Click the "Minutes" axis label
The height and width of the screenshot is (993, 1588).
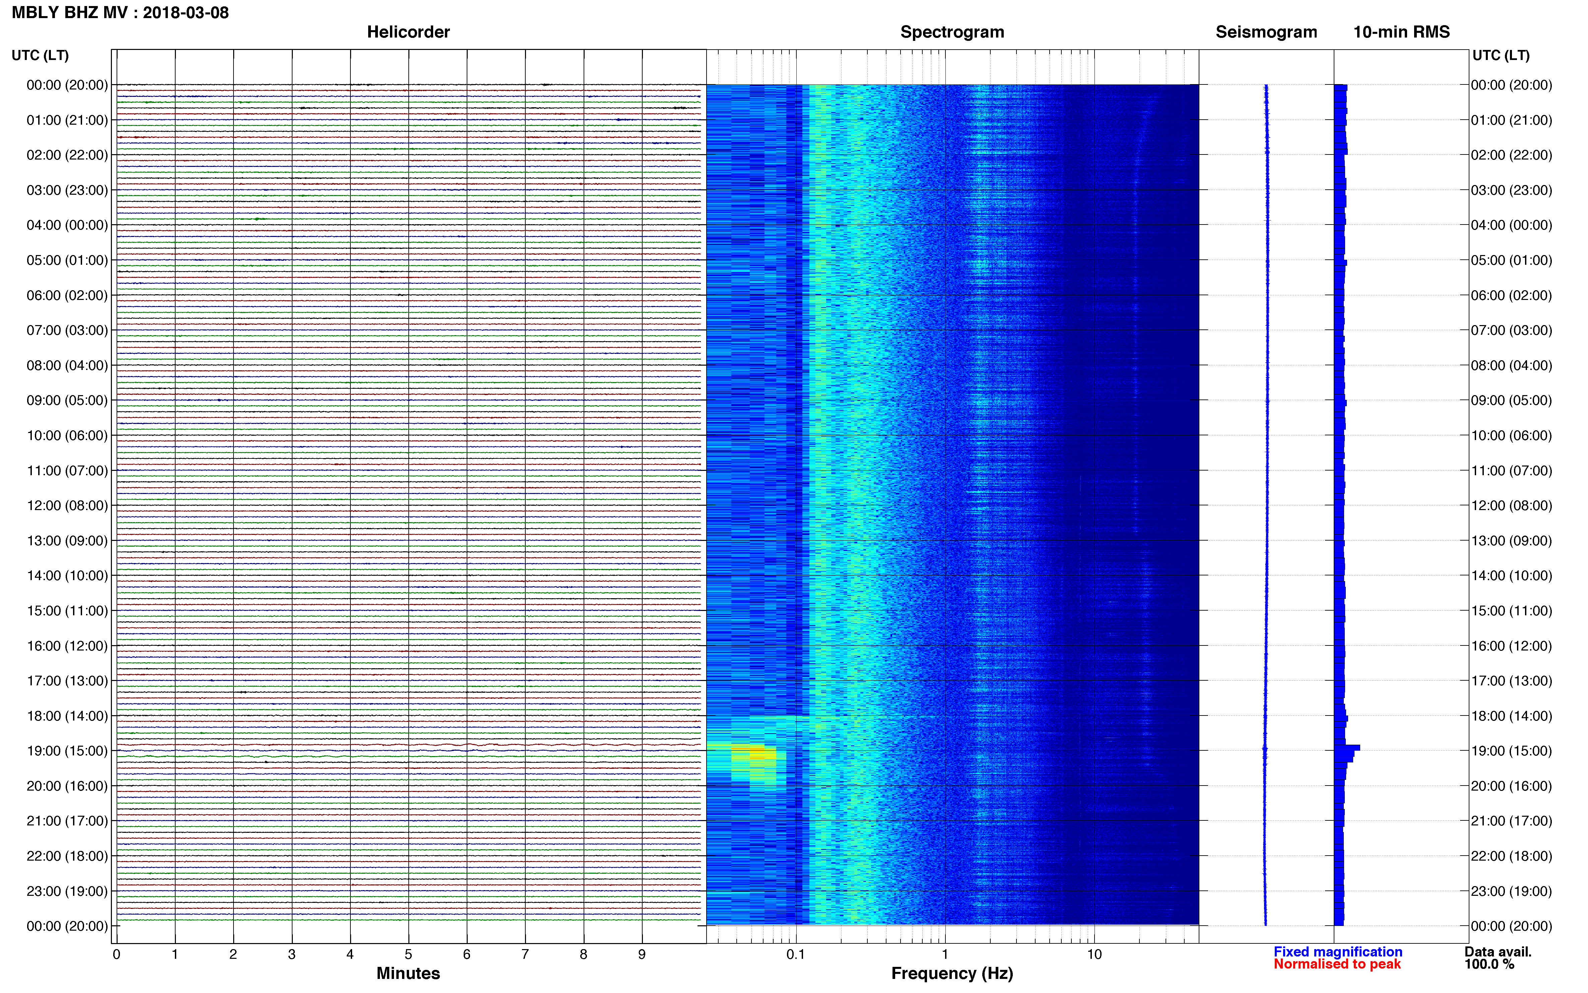[408, 973]
